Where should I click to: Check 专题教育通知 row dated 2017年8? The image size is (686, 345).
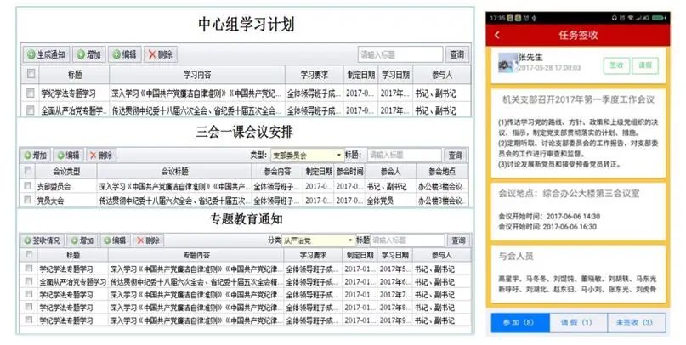[29, 307]
